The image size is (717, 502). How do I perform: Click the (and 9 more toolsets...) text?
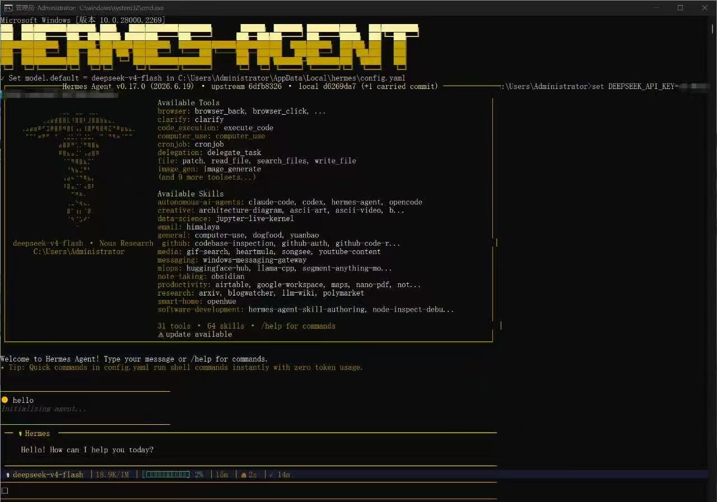click(207, 177)
